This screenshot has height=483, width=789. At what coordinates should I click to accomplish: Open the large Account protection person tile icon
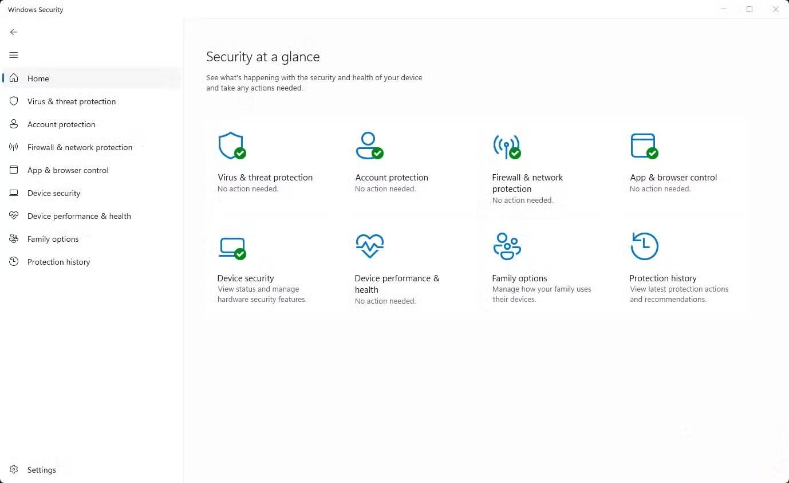[x=369, y=146]
